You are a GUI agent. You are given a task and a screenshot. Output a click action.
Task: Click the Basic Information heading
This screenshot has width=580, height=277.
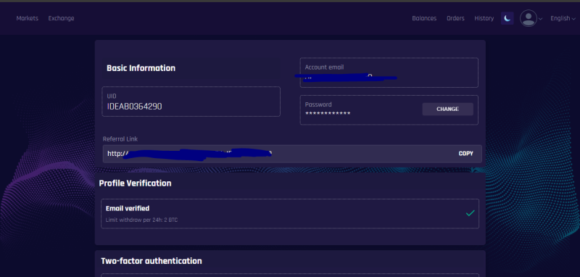pos(141,68)
